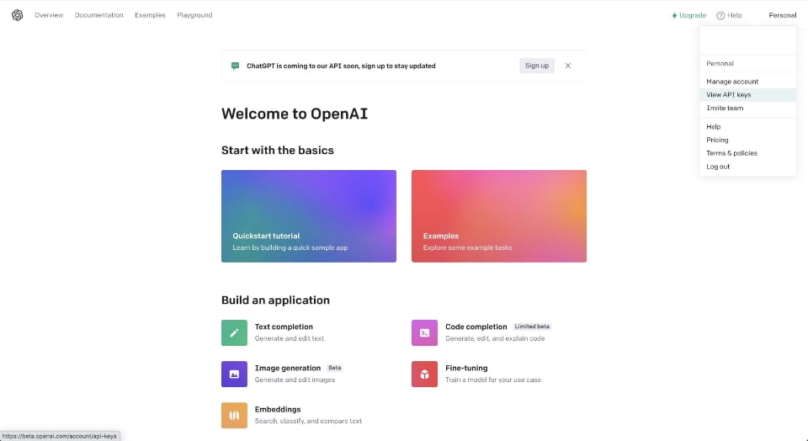Screen dimensions: 808x441
Task: Click the purple Image generation icon
Action: point(234,374)
